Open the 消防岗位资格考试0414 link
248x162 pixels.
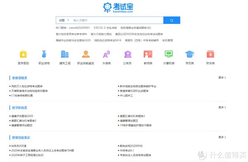(108, 40)
